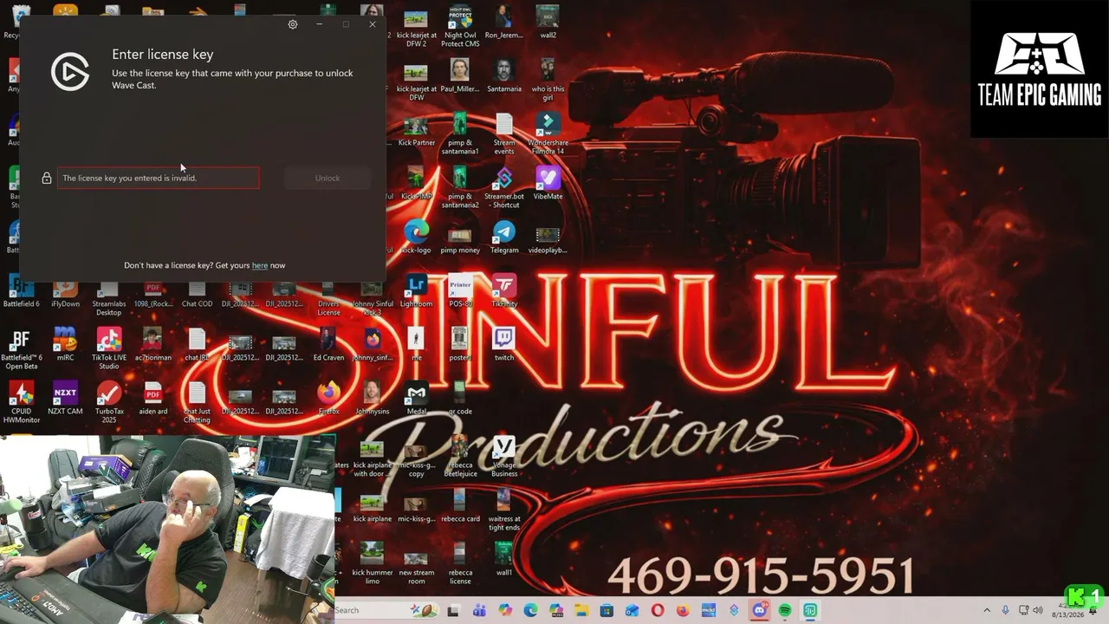Open 'Santamaria' image thumbnail

point(504,75)
